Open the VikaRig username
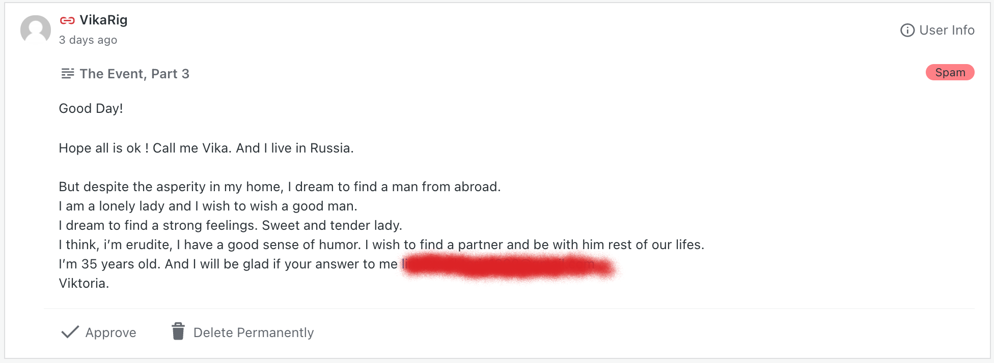This screenshot has width=994, height=363. coord(103,20)
